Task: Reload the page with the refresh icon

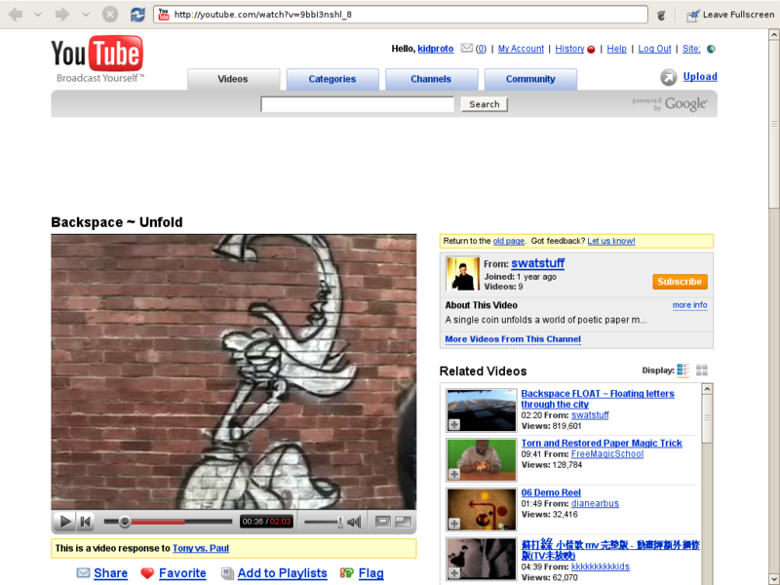Action: 137,15
